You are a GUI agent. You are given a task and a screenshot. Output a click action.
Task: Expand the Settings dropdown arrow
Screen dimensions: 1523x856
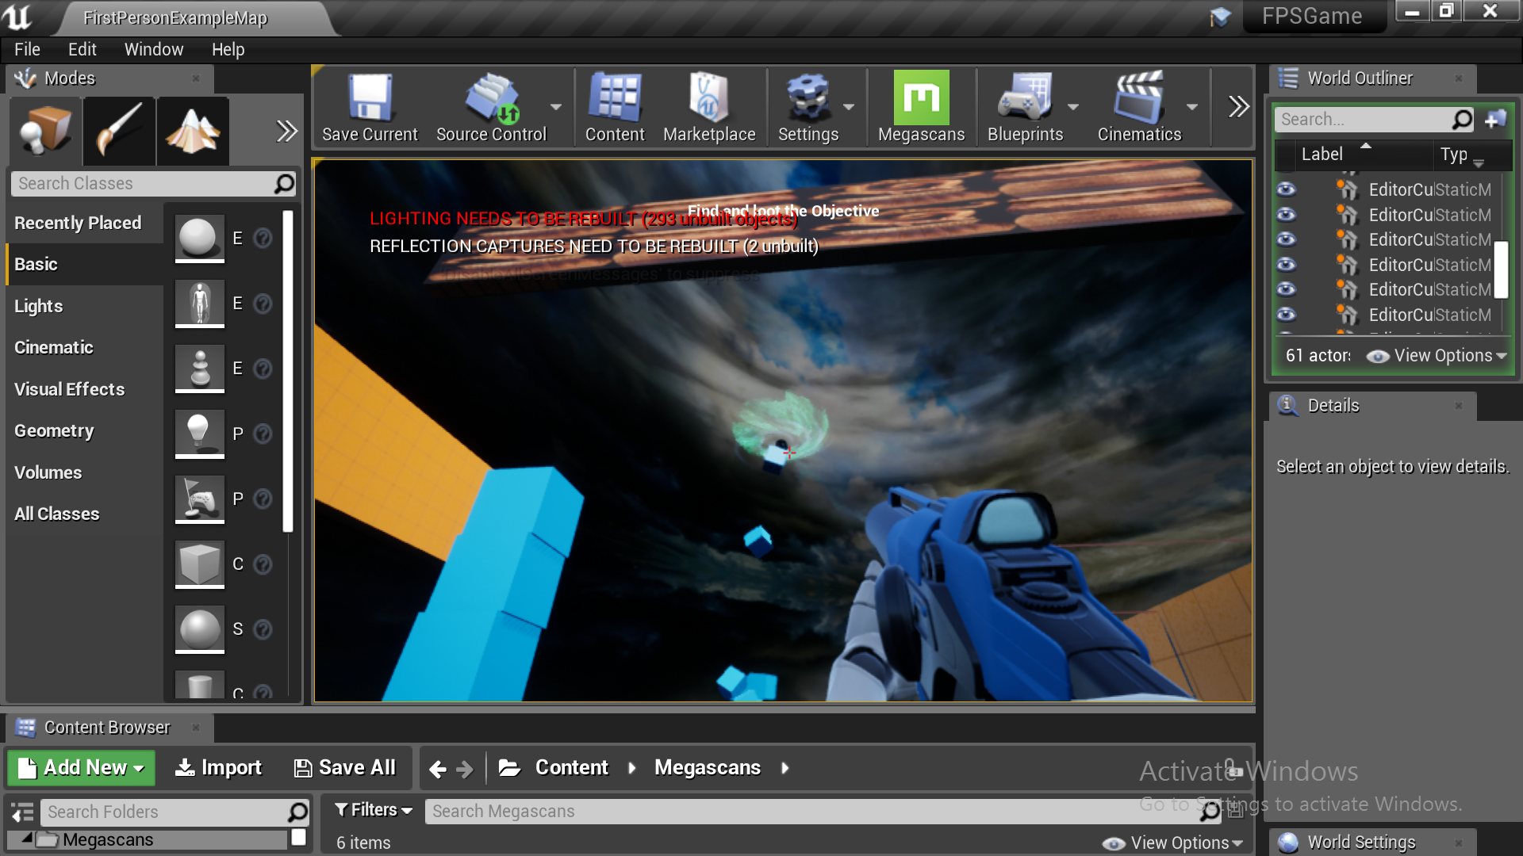point(849,107)
